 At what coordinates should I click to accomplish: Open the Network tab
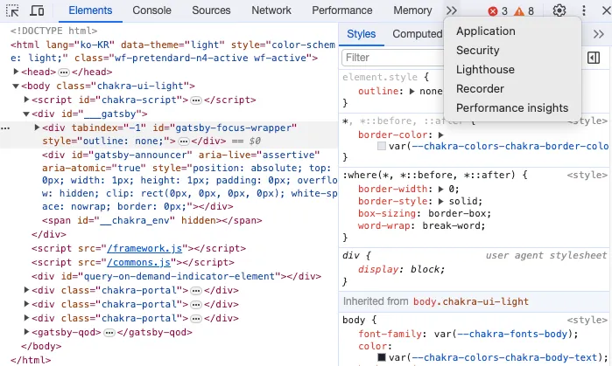point(271,10)
